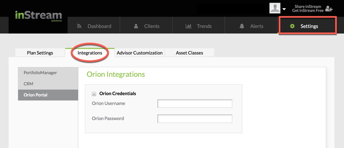This screenshot has height=148, width=344.
Task: Select the Integrations tab
Action: pyautogui.click(x=90, y=53)
